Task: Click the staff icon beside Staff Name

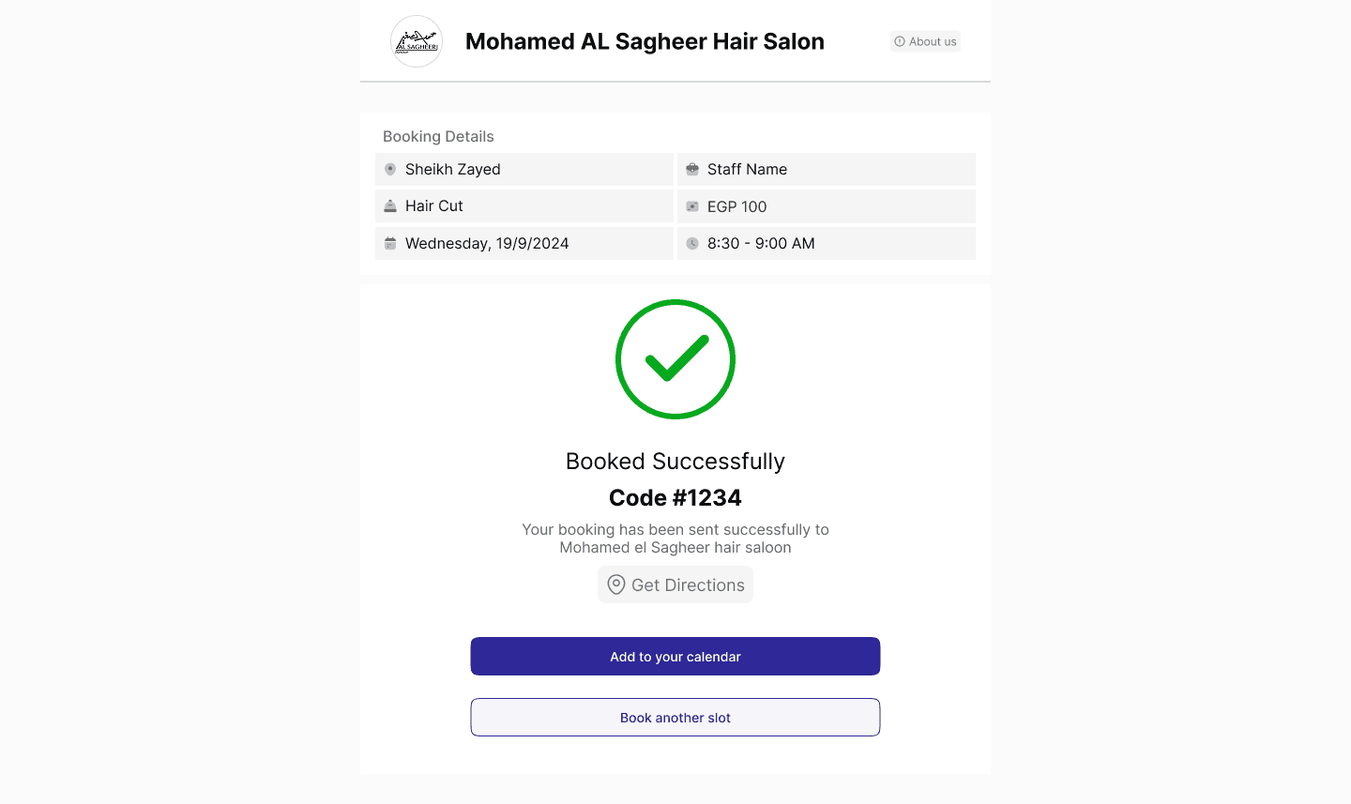Action: (x=692, y=169)
